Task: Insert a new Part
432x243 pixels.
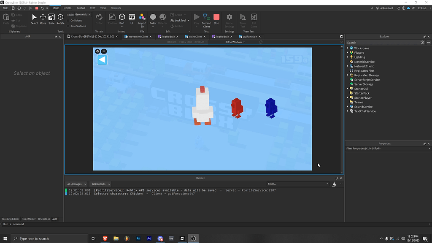Action: coord(121,17)
